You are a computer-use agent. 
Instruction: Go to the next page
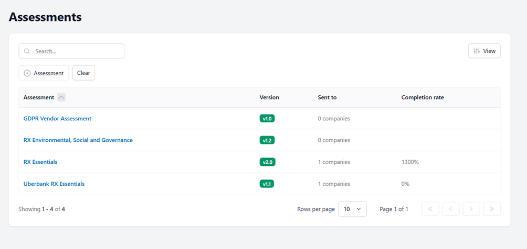pos(471,209)
